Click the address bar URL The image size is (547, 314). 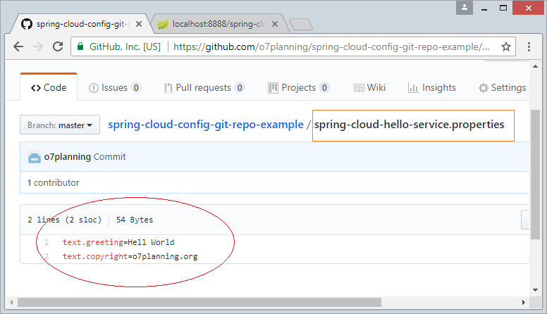(x=331, y=46)
